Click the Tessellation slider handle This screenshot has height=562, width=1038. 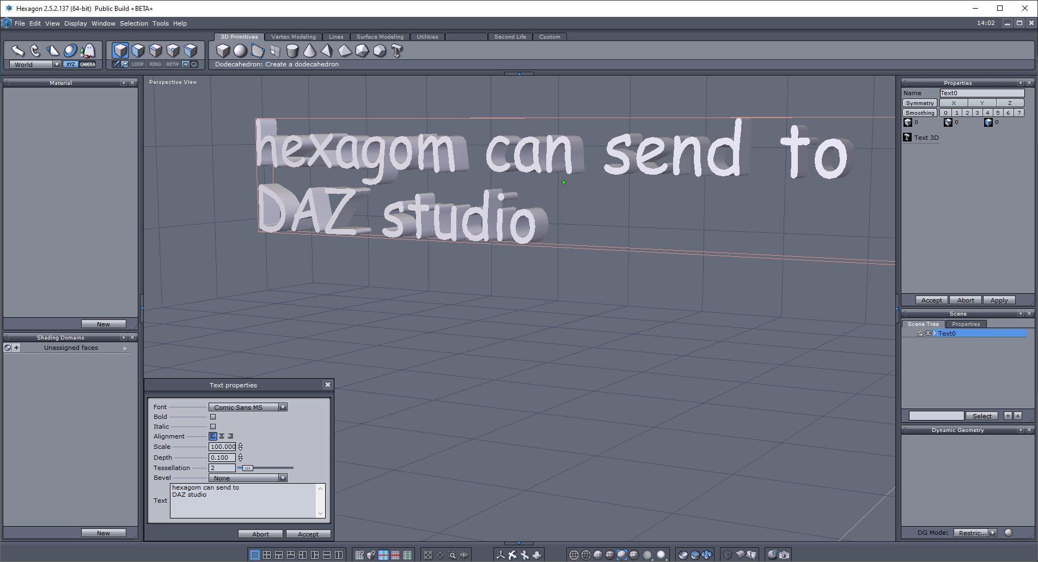[x=247, y=468]
